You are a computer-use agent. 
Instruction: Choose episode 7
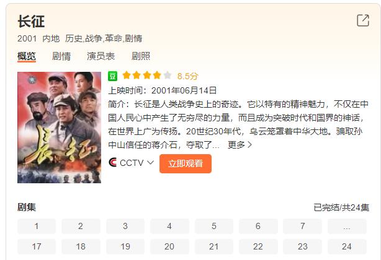(x=303, y=227)
